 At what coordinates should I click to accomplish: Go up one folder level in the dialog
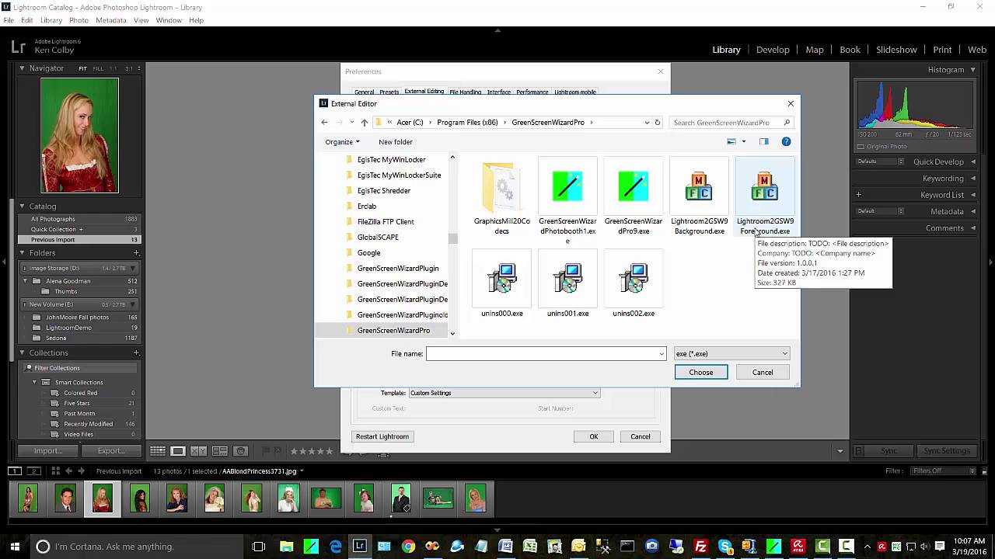364,122
